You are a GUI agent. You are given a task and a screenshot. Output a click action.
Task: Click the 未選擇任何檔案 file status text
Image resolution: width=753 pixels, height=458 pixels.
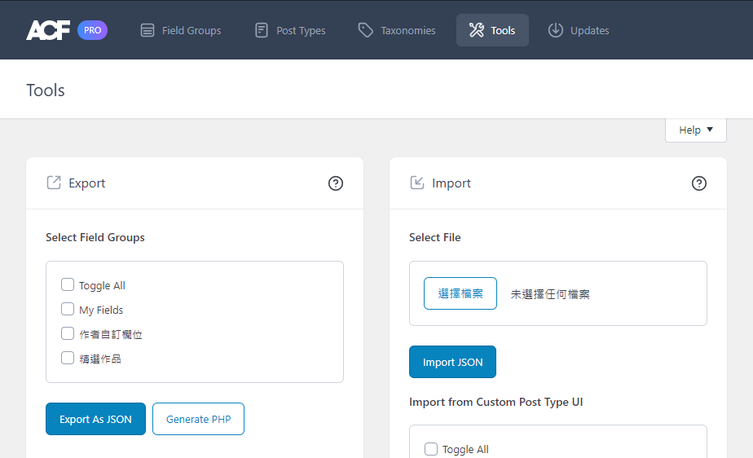click(550, 294)
